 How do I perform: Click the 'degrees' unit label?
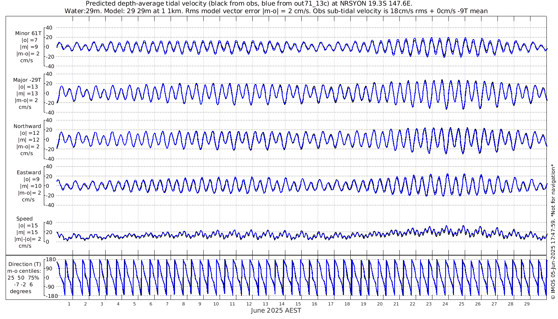pos(21,291)
